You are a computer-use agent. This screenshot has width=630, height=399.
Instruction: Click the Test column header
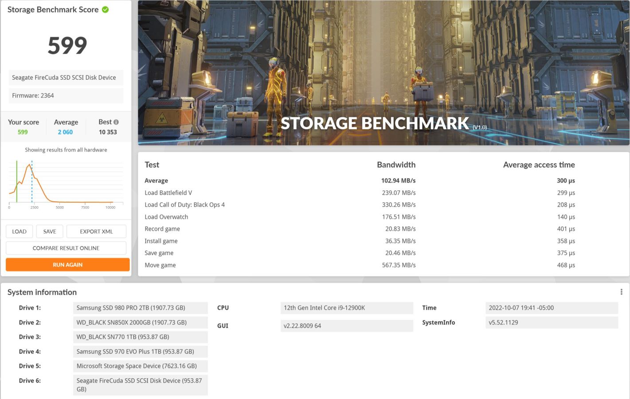(152, 164)
